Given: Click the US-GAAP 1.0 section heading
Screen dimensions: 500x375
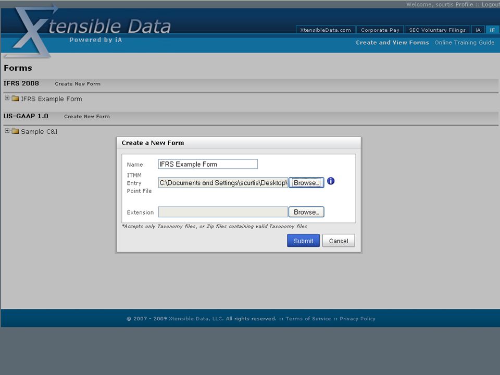Looking at the screenshot, I should (x=26, y=116).
